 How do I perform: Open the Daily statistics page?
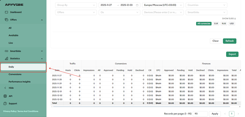click(23, 67)
